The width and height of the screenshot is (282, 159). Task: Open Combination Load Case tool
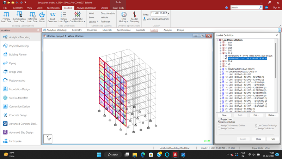pos(19,17)
